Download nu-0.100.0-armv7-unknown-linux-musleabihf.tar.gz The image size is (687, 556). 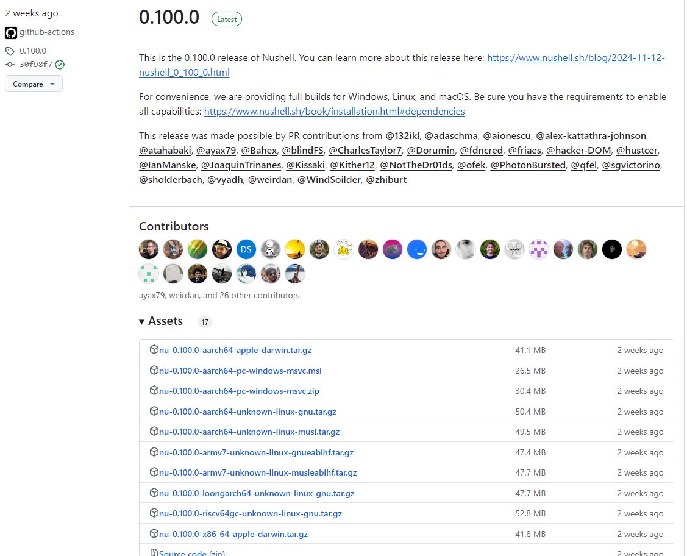(258, 472)
